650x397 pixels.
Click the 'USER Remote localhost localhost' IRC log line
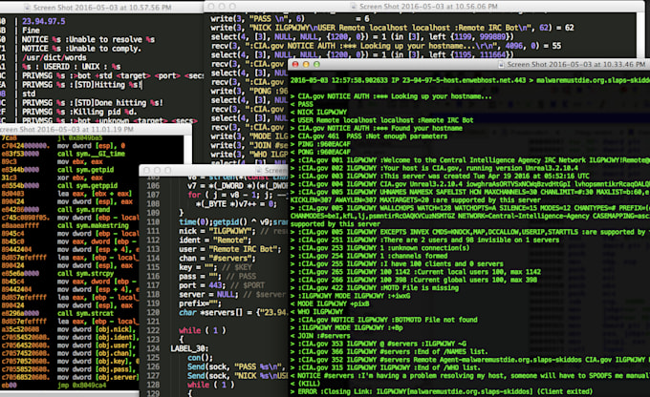381,120
